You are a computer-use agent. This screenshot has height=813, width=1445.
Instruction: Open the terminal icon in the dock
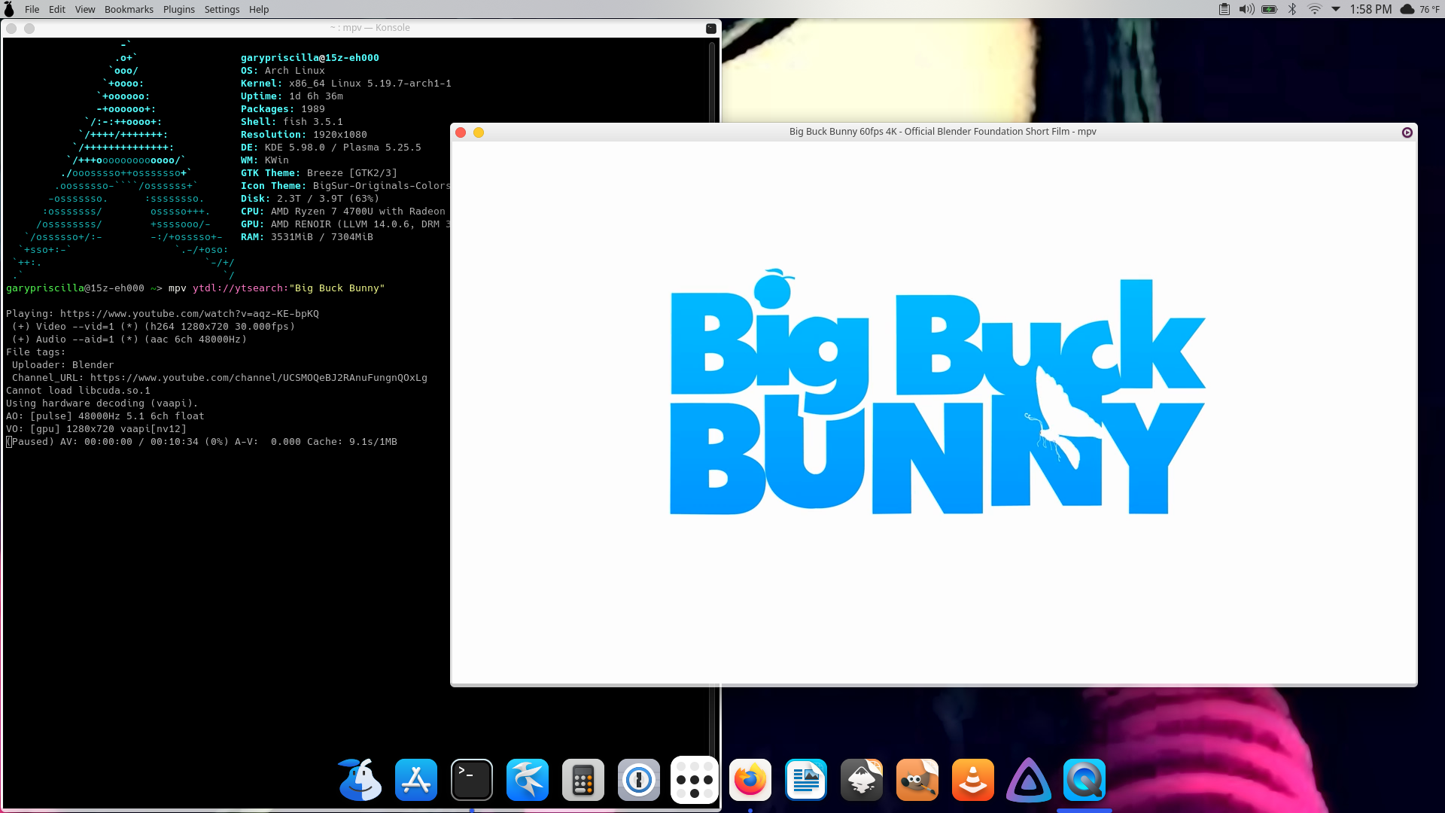(472, 780)
